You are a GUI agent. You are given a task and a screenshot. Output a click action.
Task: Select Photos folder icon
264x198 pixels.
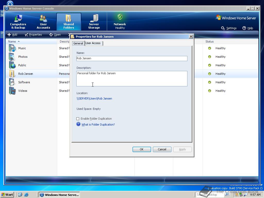click(x=12, y=57)
